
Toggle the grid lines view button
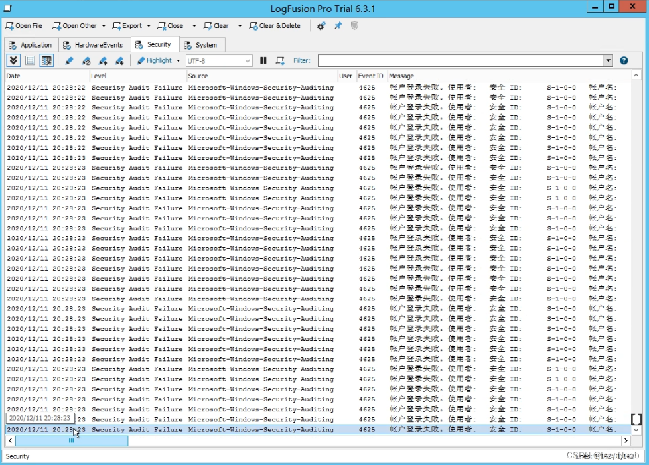point(30,61)
